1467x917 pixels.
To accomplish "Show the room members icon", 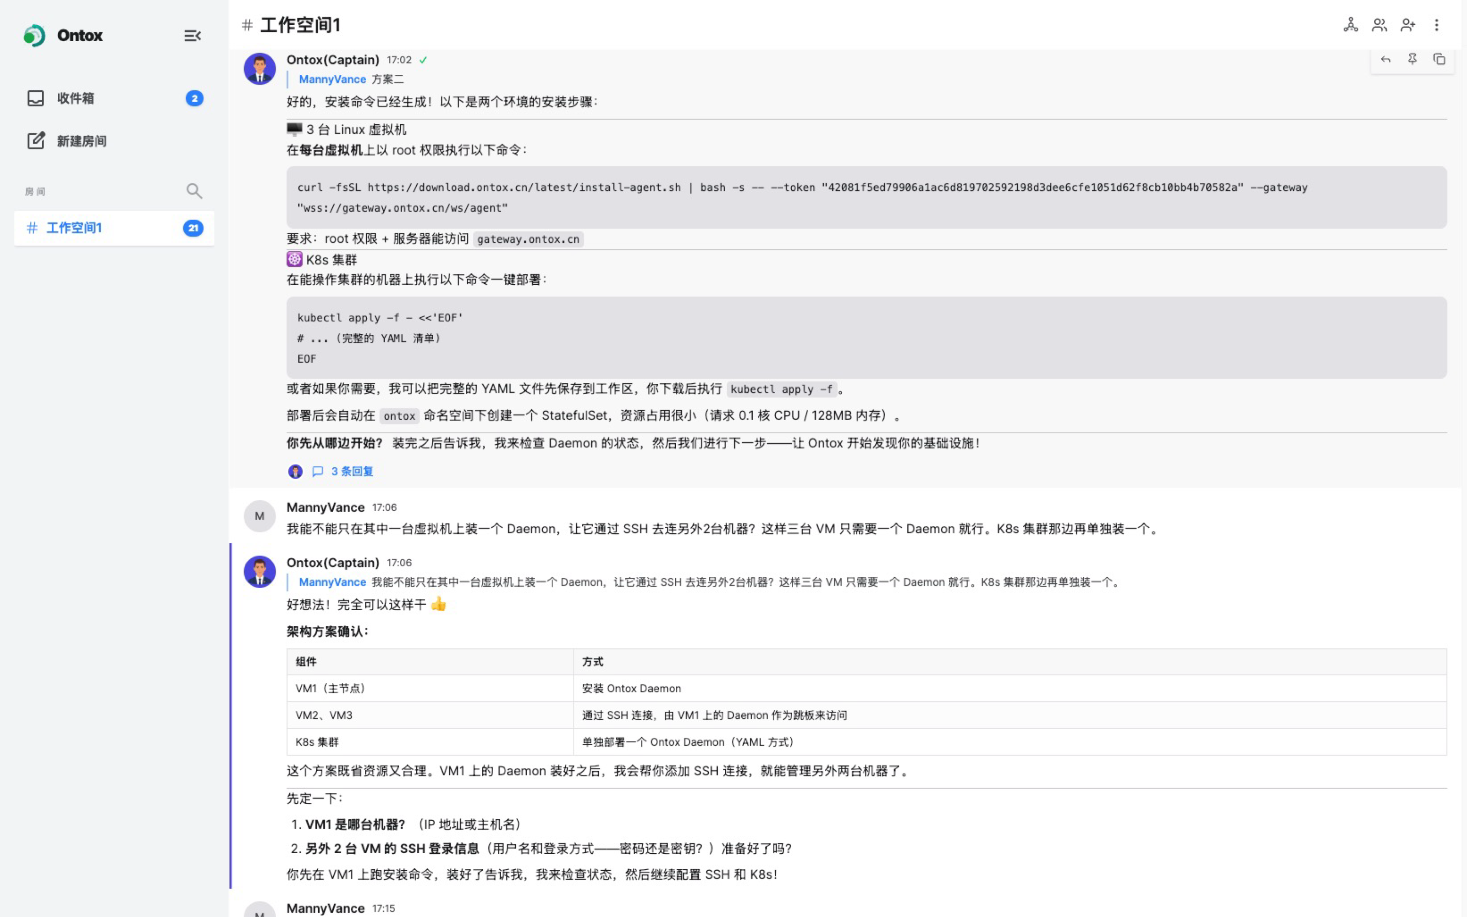I will click(x=1379, y=25).
